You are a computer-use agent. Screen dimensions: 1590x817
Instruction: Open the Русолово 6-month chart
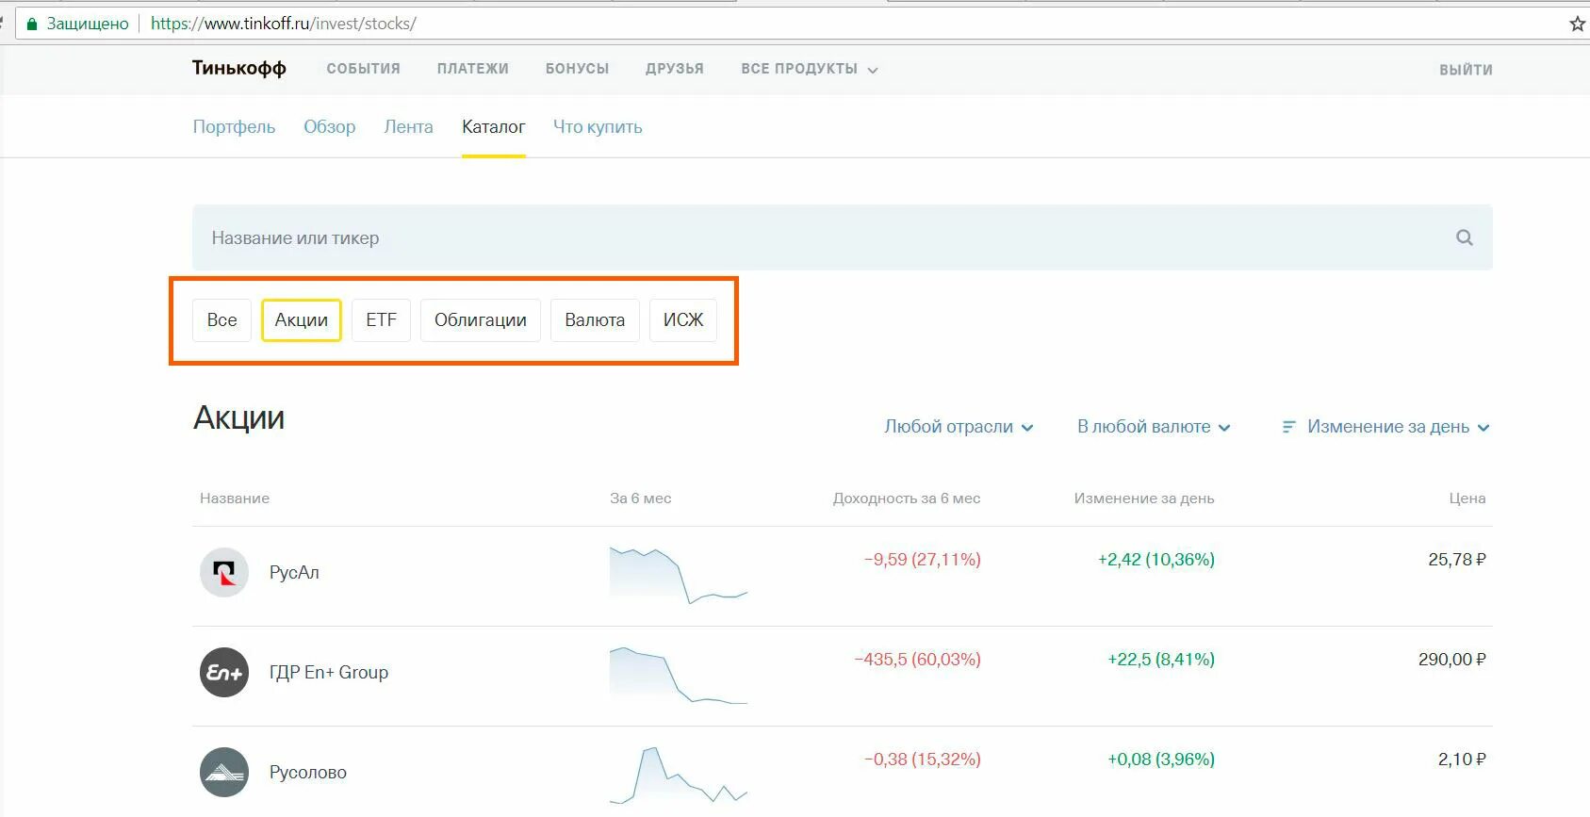coord(679,775)
